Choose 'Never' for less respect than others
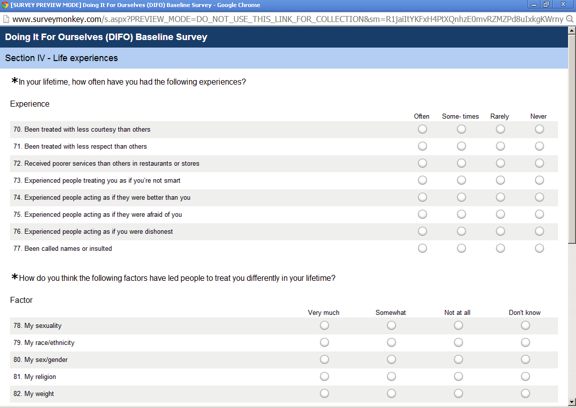576x408 pixels. coord(539,146)
